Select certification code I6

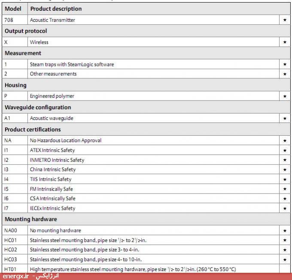click(6, 199)
